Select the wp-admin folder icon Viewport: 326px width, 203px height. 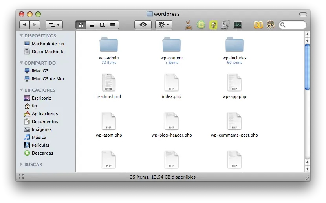point(109,44)
